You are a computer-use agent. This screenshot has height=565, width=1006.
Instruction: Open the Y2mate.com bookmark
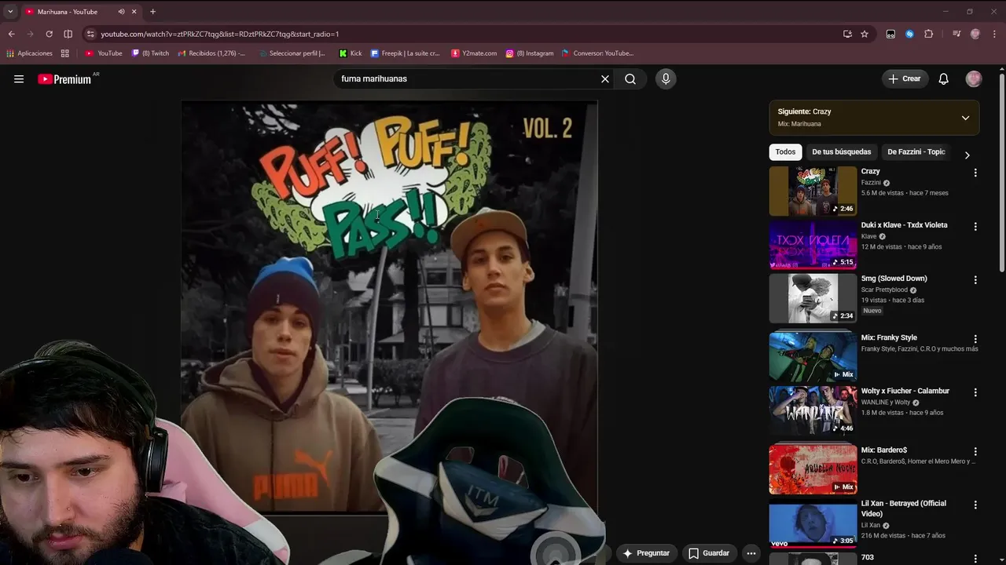click(474, 53)
